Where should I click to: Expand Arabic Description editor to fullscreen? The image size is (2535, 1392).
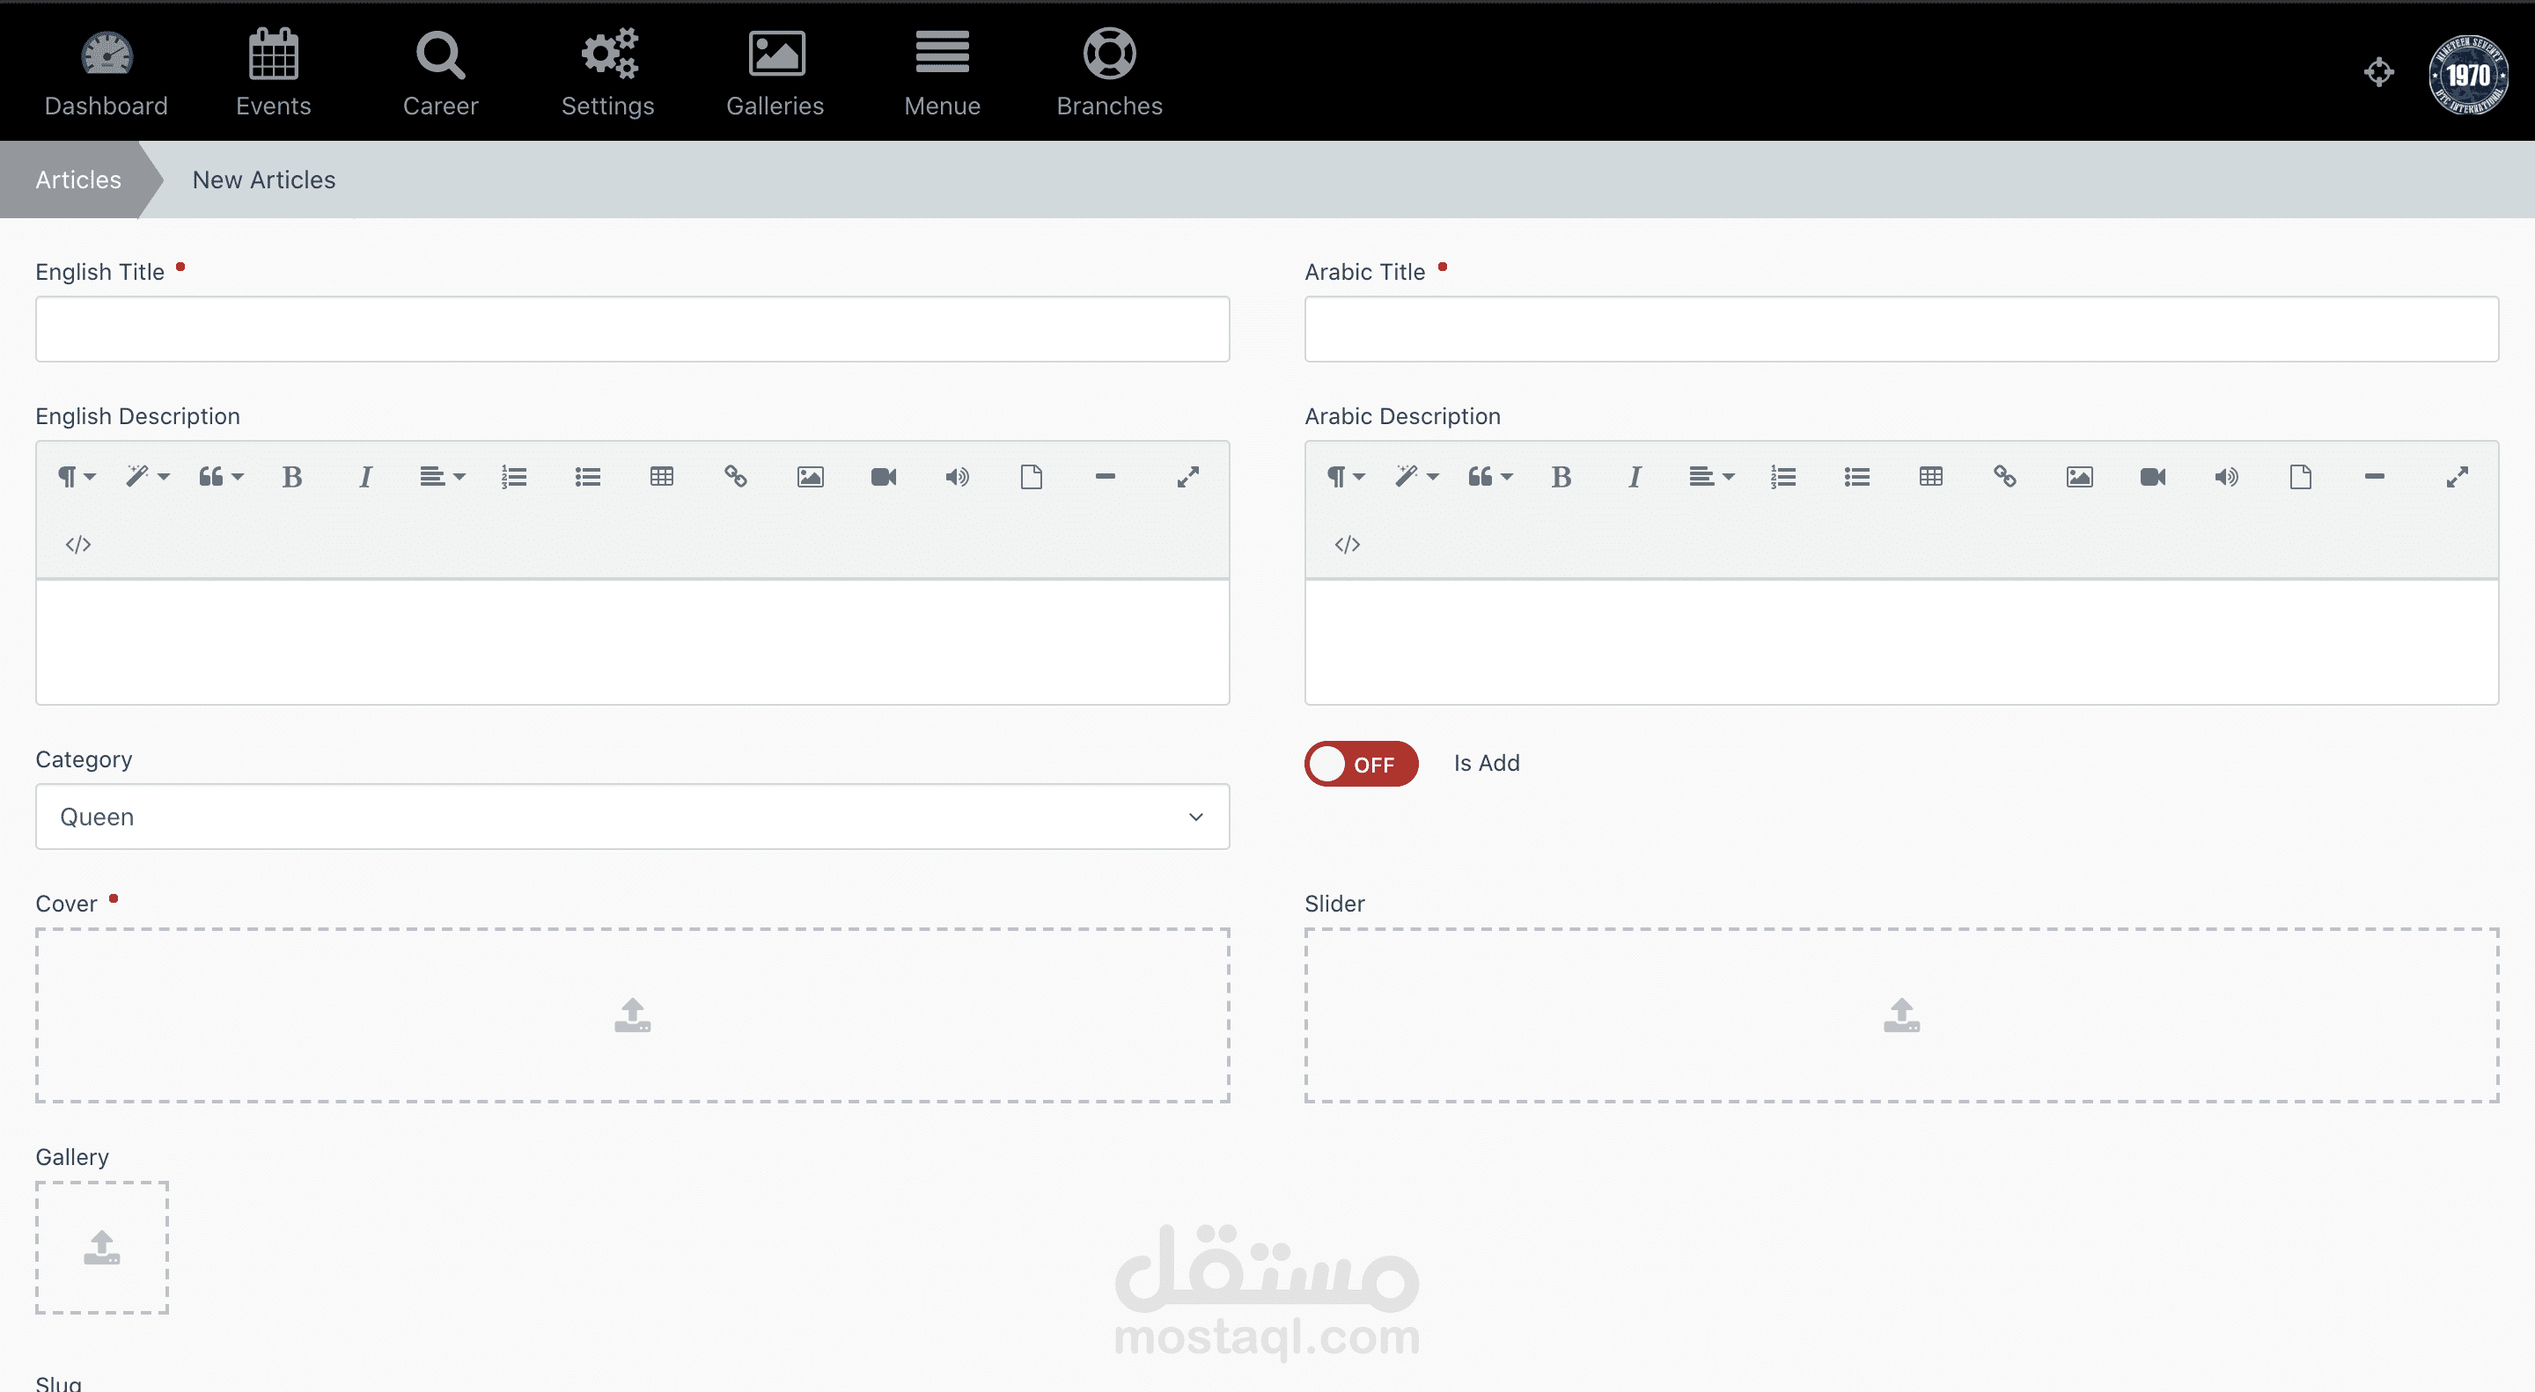(2458, 477)
